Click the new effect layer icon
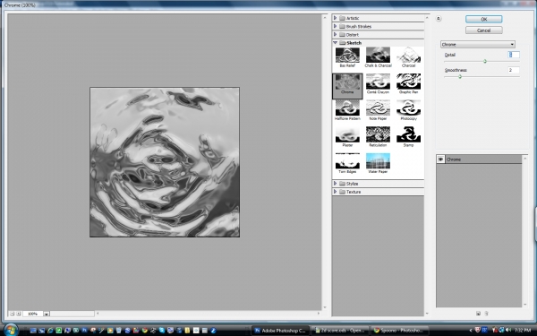The width and height of the screenshot is (537, 336). pyautogui.click(x=478, y=313)
